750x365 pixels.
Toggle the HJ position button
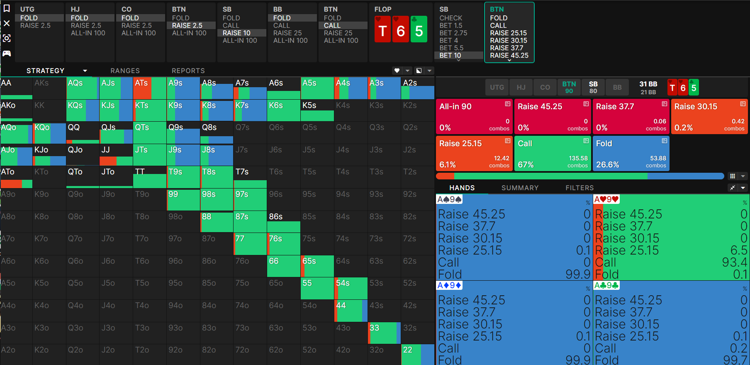521,88
